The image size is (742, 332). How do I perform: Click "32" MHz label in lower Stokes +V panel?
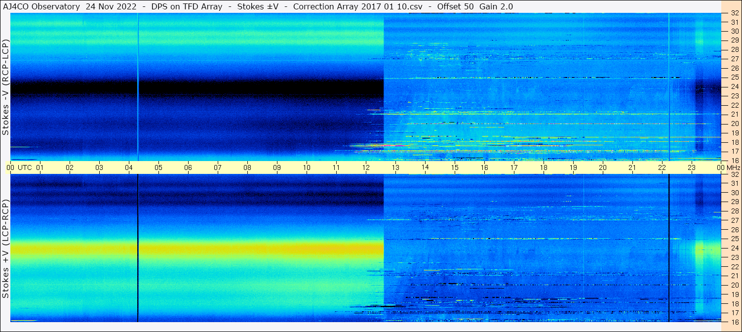(735, 174)
